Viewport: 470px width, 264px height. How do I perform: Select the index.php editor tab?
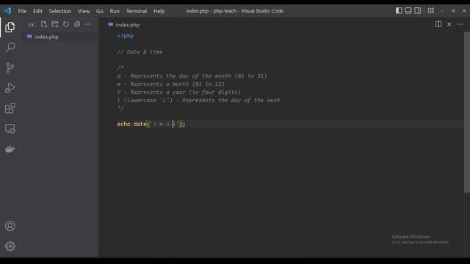tap(124, 25)
